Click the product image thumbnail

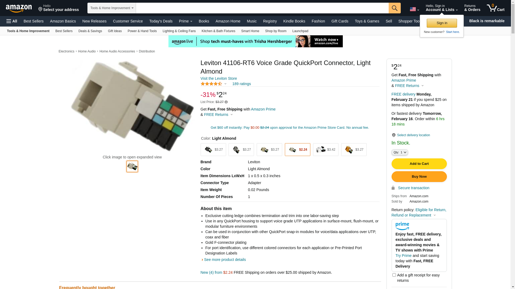[132, 166]
